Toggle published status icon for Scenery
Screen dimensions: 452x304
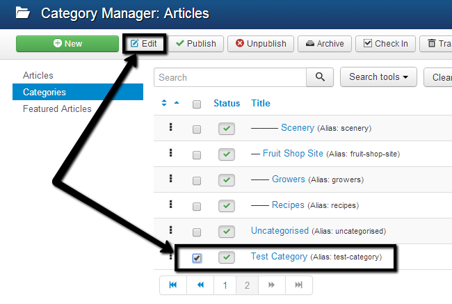pyautogui.click(x=226, y=129)
